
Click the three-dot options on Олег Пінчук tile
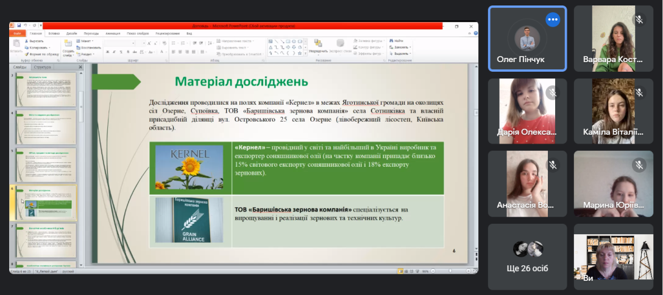tap(553, 19)
